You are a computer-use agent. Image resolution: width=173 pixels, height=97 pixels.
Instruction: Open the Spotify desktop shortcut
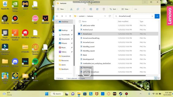[x=35, y=63]
